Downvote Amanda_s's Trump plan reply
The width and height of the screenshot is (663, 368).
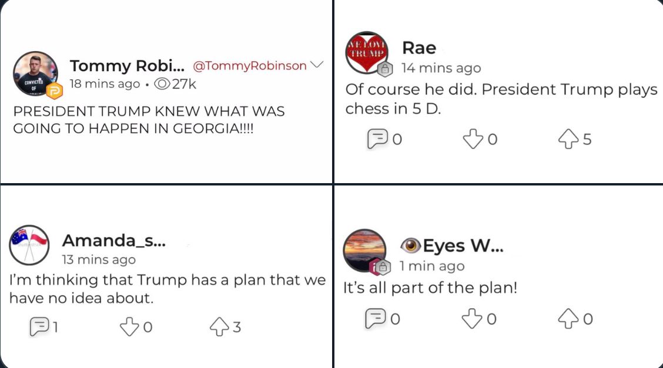pos(129,326)
